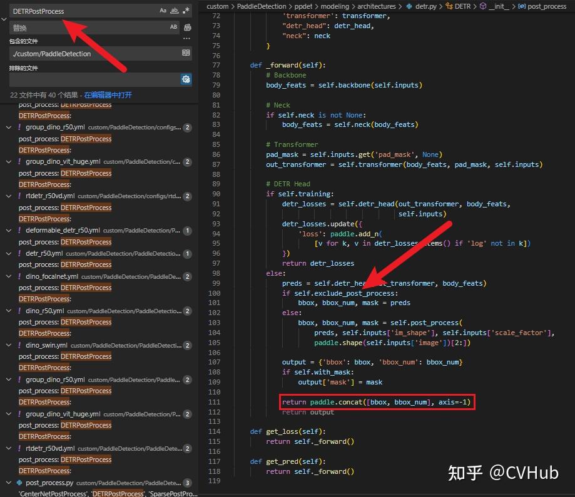This screenshot has height=497, width=575.
Task: Click search only in open editors icon
Action: 186,53
